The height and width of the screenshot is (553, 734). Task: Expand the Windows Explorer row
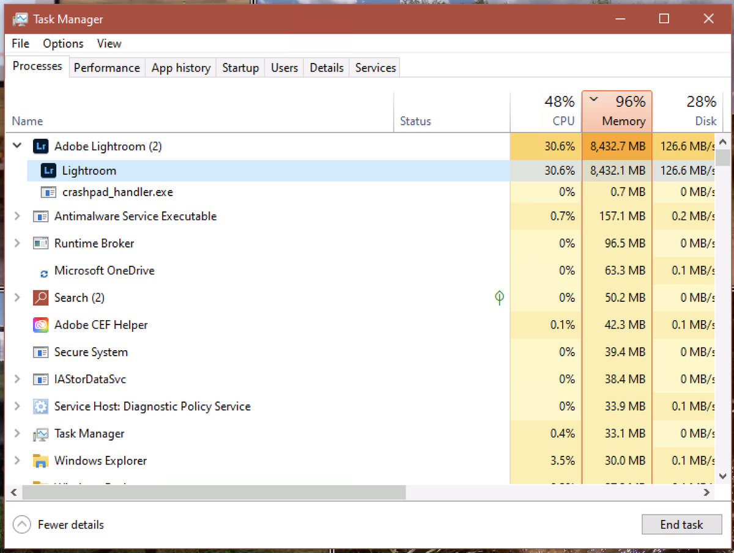17,461
